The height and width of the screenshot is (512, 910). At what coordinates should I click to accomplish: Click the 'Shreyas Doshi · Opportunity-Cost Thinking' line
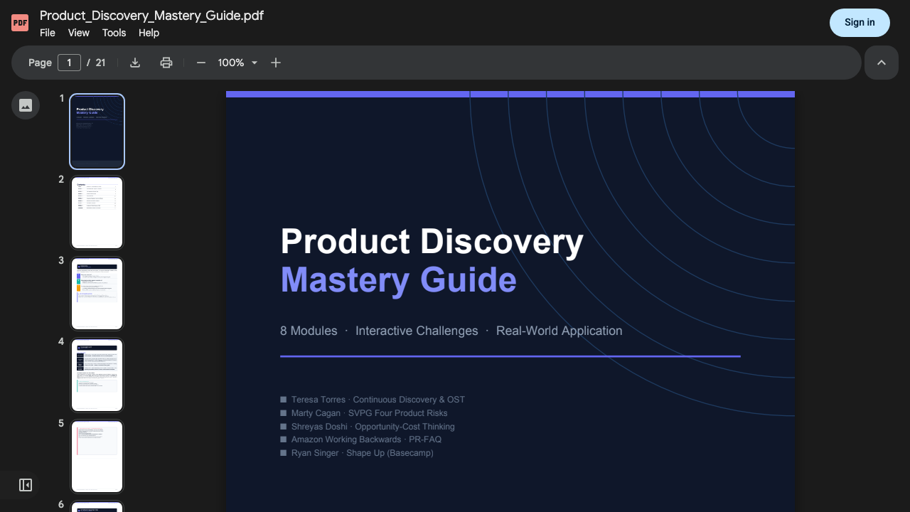coord(373,427)
